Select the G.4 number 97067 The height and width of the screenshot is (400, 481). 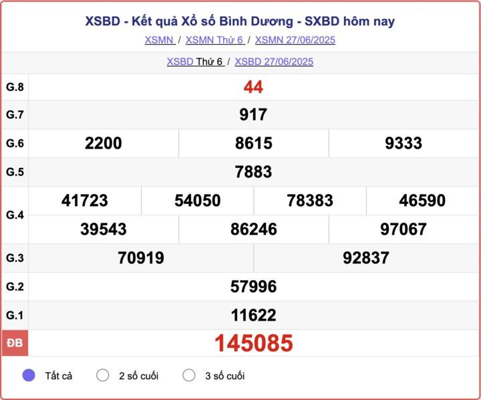(404, 229)
